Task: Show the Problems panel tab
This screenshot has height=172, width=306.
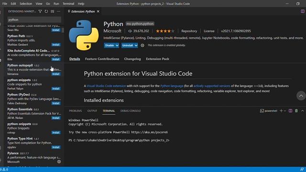Action: (x=76, y=111)
